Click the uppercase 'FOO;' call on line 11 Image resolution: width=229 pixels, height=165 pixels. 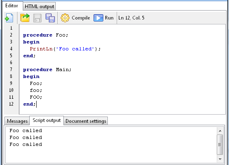pos(36,97)
